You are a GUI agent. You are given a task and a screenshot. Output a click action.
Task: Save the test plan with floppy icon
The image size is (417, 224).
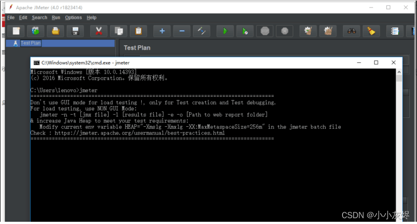coord(75,31)
